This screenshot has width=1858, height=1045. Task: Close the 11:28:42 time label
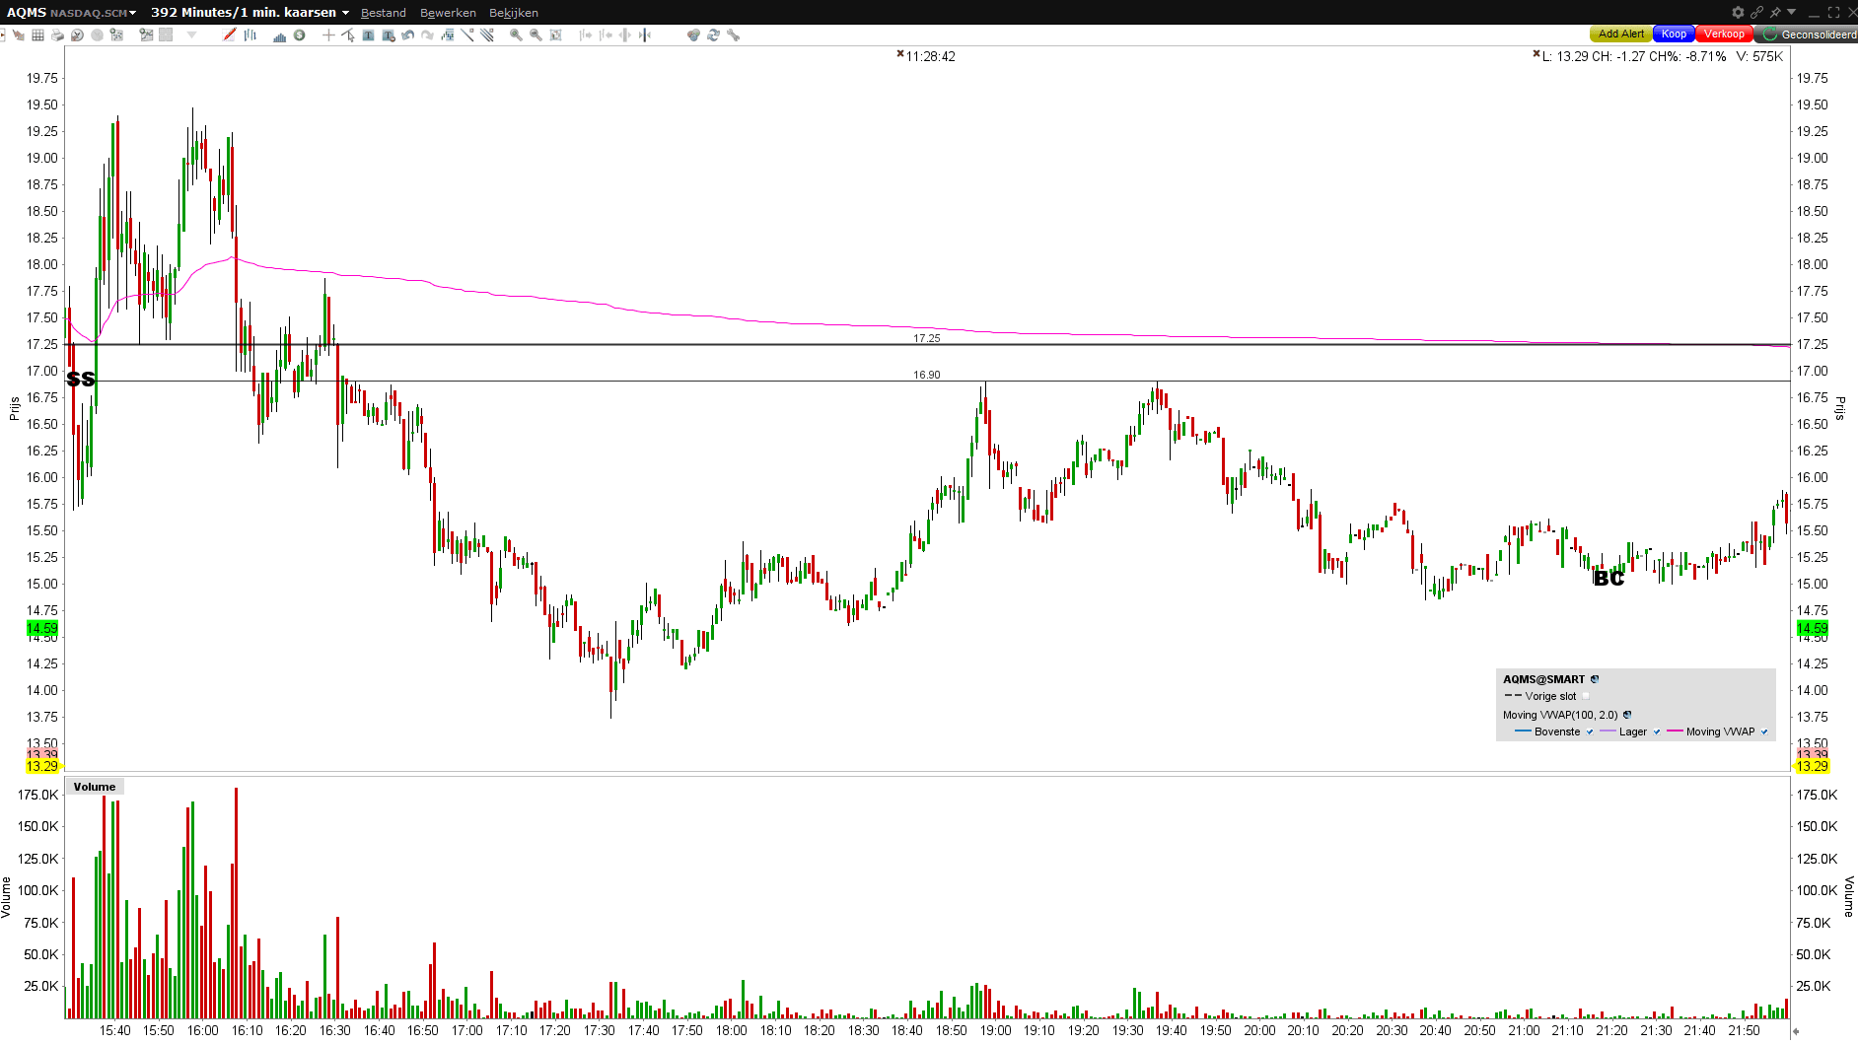coord(900,54)
